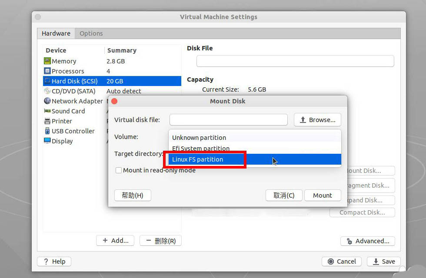Viewport: 426px width, 278px height.
Task: Choose Efi System partition option
Action: click(x=200, y=148)
